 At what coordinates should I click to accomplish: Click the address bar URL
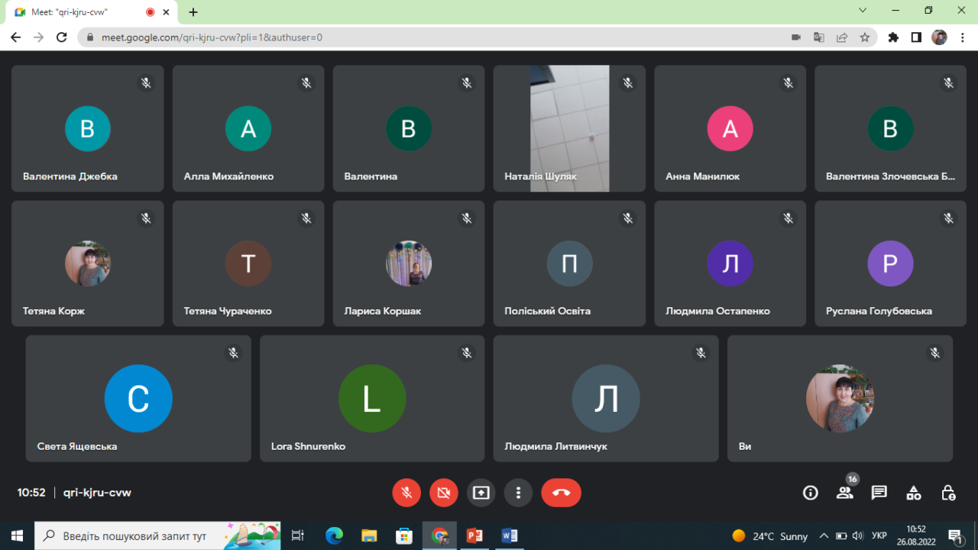212,37
